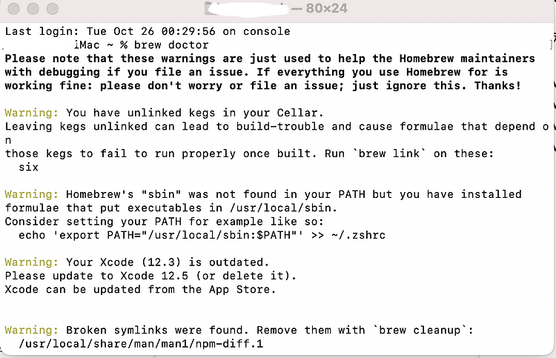Click the Warning label about broken symlinks
Screen dimensions: 556x358
[32, 330]
